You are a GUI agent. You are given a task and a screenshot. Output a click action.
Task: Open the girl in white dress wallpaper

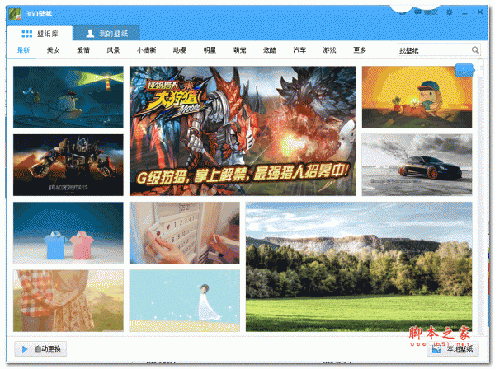coord(184,301)
